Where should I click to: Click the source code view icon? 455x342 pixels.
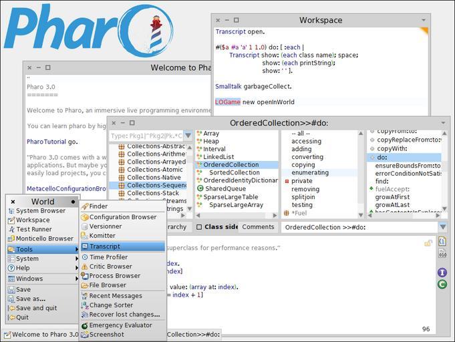[x=442, y=241]
